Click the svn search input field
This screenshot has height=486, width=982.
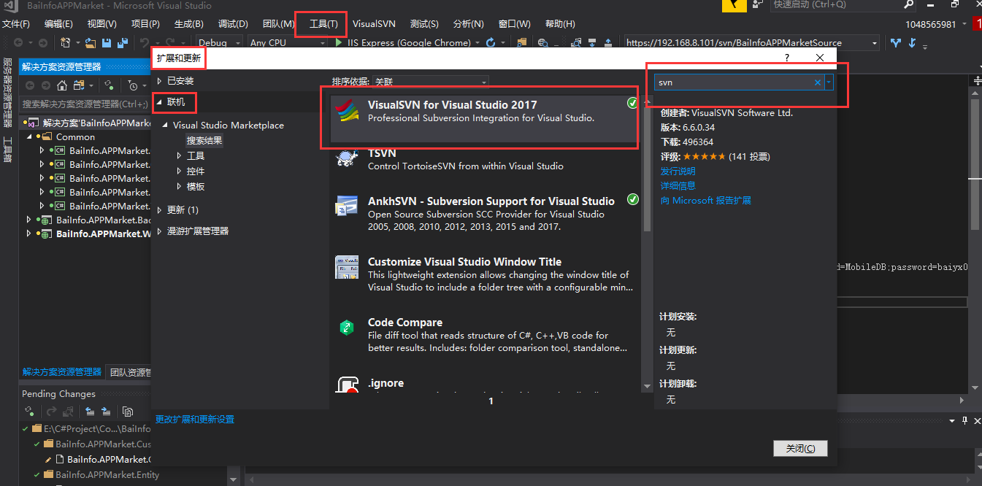pyautogui.click(x=733, y=82)
